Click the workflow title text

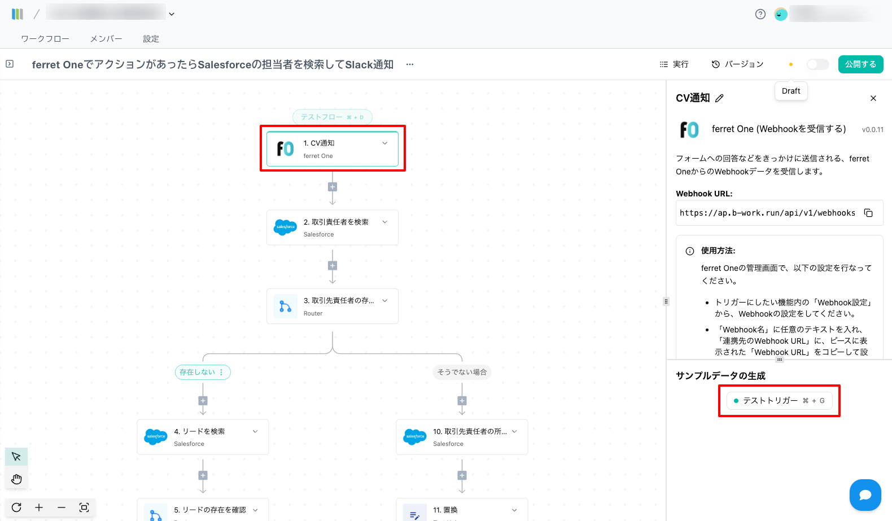pyautogui.click(x=213, y=65)
